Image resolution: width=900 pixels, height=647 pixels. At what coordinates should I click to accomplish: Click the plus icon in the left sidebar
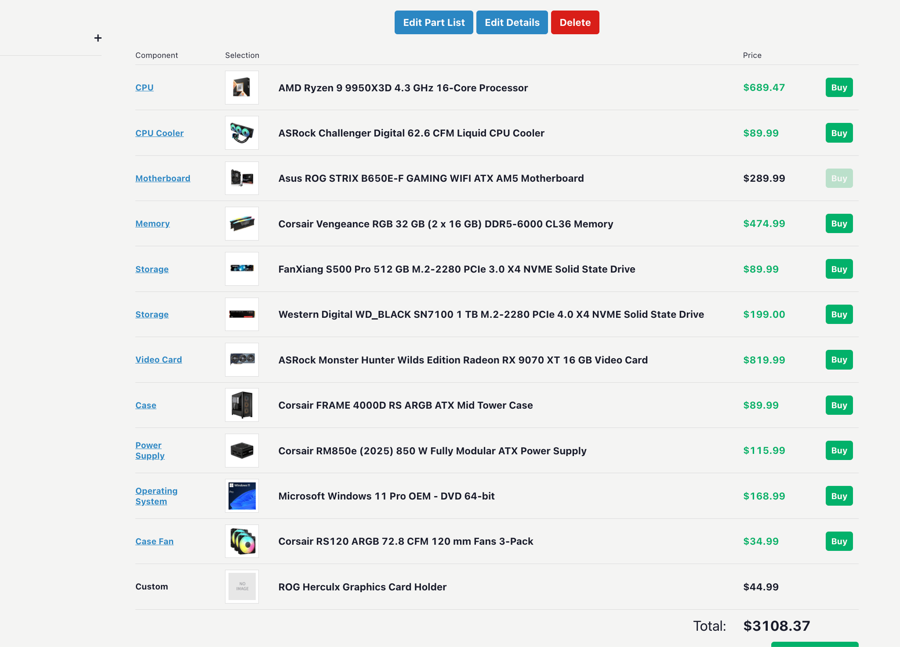(x=98, y=38)
